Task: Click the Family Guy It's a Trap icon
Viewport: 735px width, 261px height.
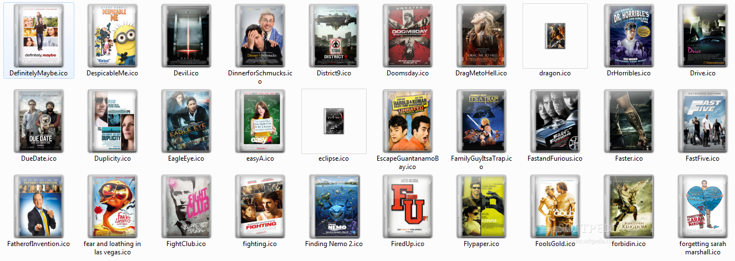Action: [x=481, y=120]
